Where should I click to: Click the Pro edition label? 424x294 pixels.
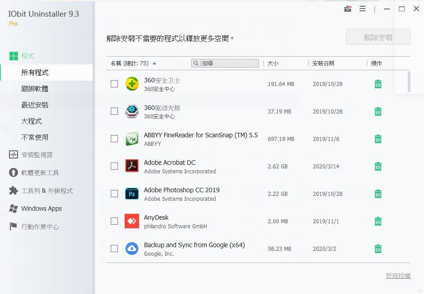(13, 24)
